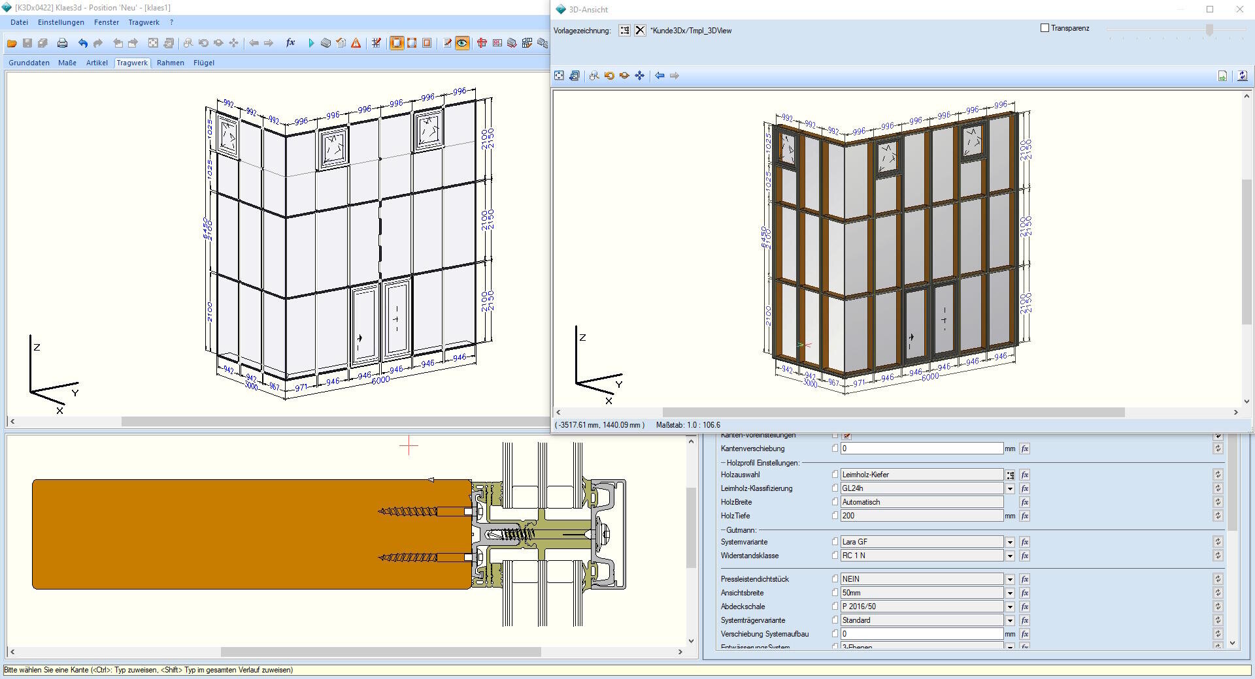Viewport: 1255px width, 679px height.
Task: Tick the checkbox beside Widerstandsklasse
Action: coord(835,556)
